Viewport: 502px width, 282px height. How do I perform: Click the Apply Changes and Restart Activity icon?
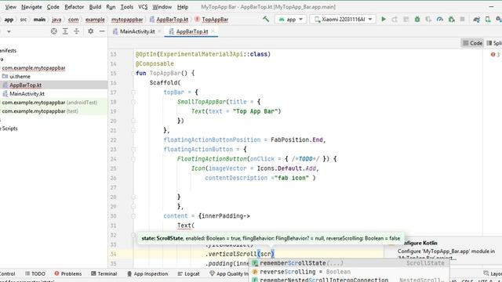[395, 19]
